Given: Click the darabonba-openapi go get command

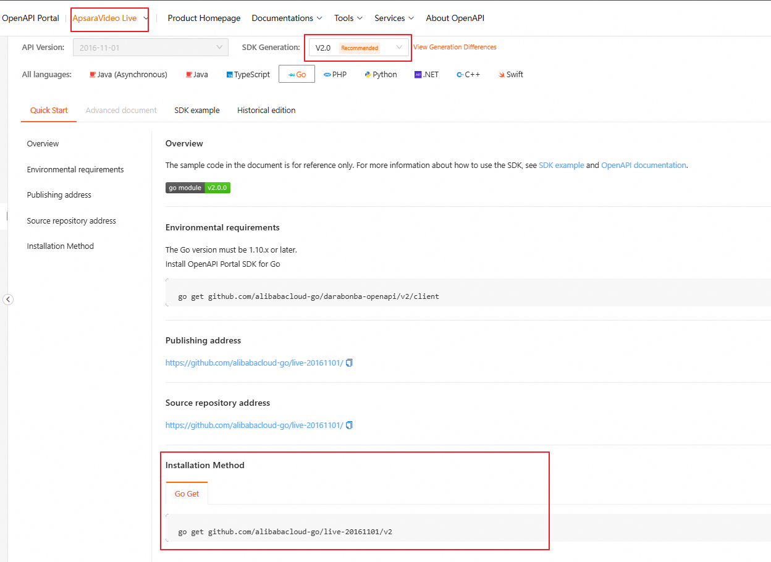Looking at the screenshot, I should pos(308,296).
